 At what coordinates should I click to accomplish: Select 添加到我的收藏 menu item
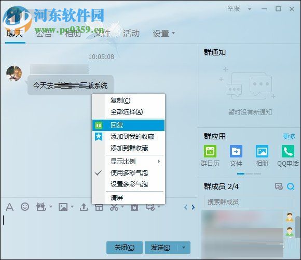128,137
